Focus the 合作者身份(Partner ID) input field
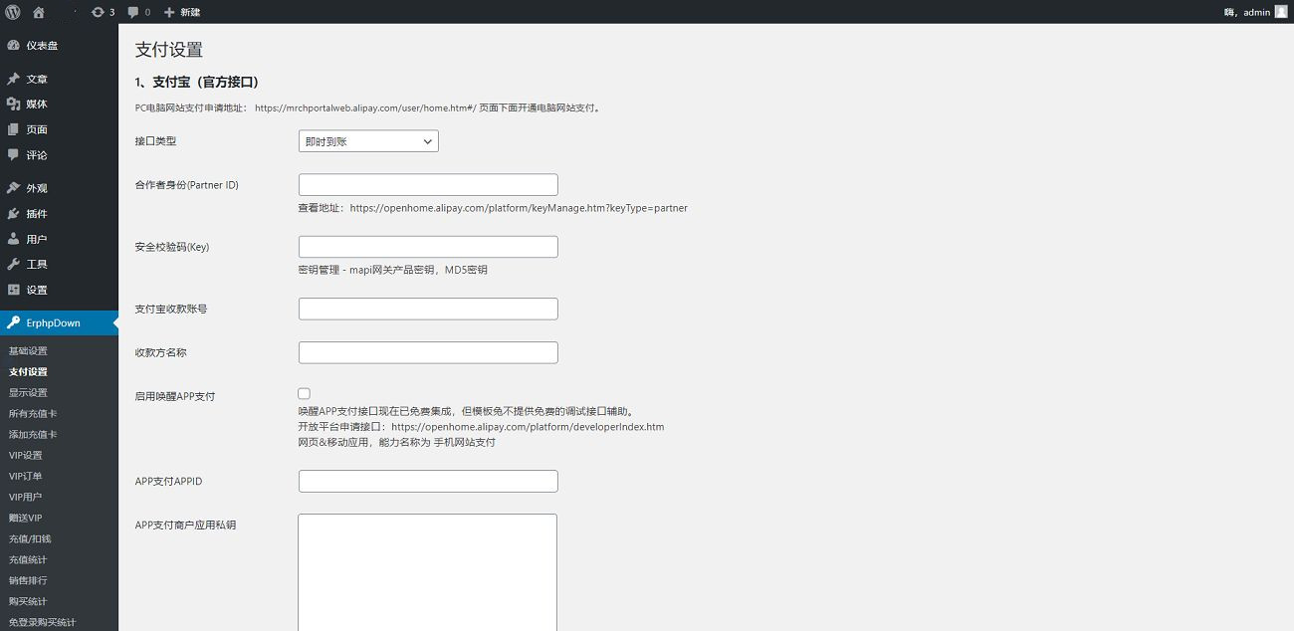 428,185
